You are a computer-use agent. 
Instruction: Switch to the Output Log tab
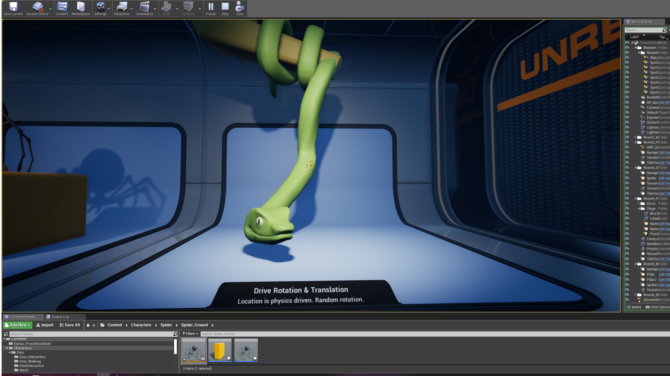point(60,317)
